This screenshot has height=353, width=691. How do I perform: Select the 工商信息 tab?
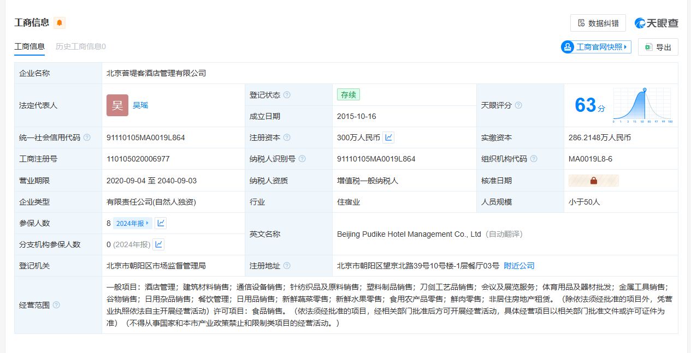tap(29, 46)
